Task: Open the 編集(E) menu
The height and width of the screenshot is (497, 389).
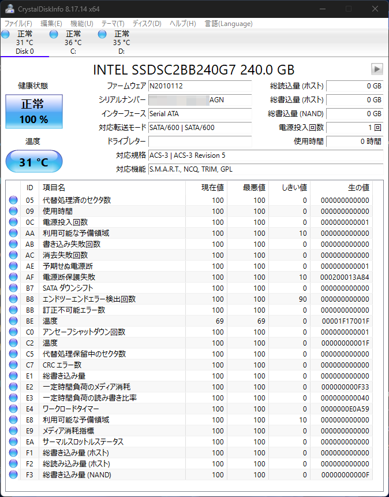Action: [51, 24]
